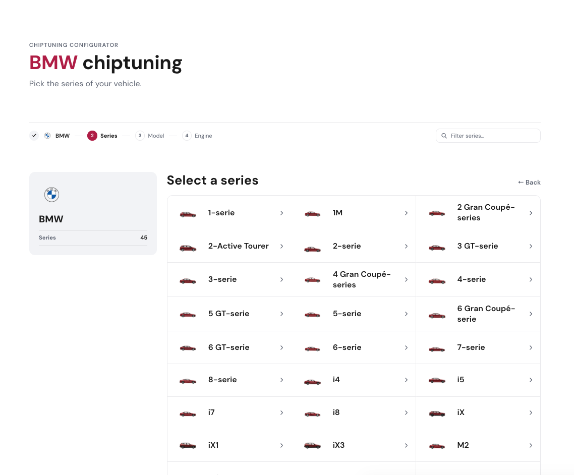
Task: Focus the Filter series search field
Action: click(488, 136)
